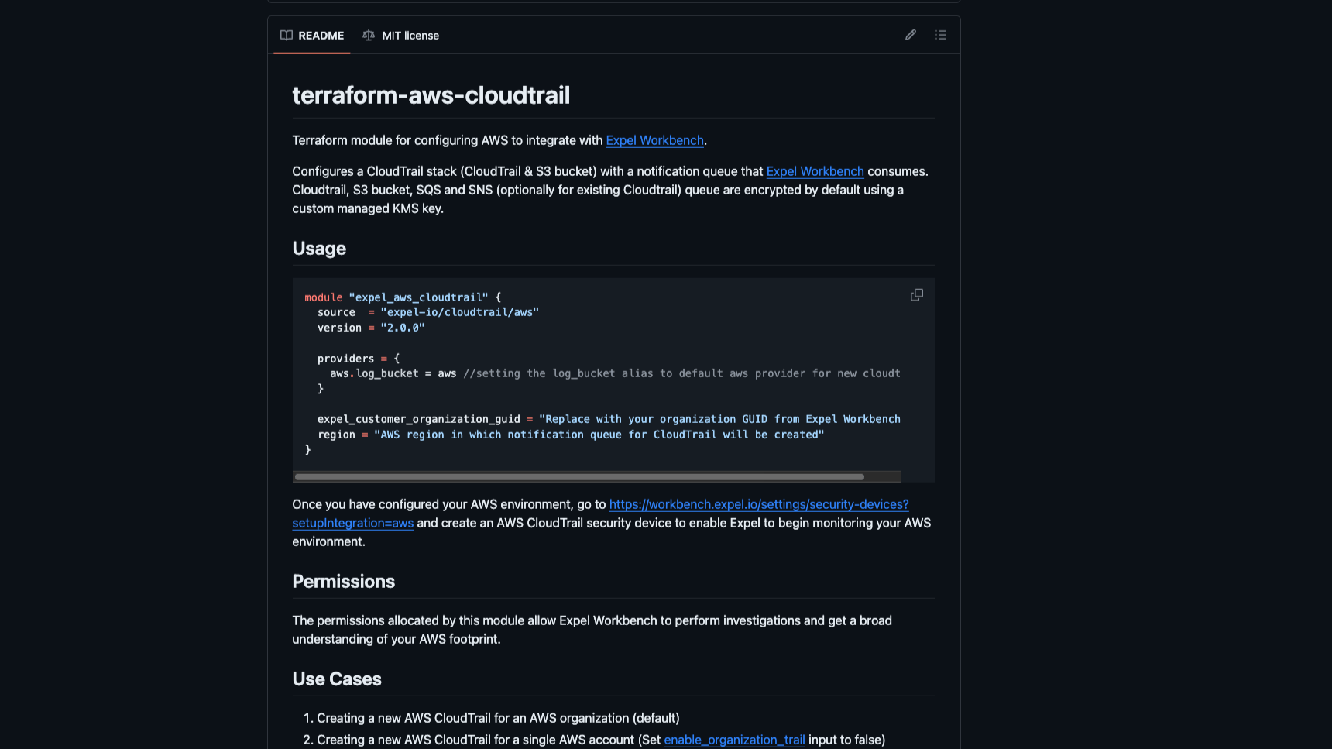1332x749 pixels.
Task: Click the 'providers = {' code line
Action: (x=359, y=359)
